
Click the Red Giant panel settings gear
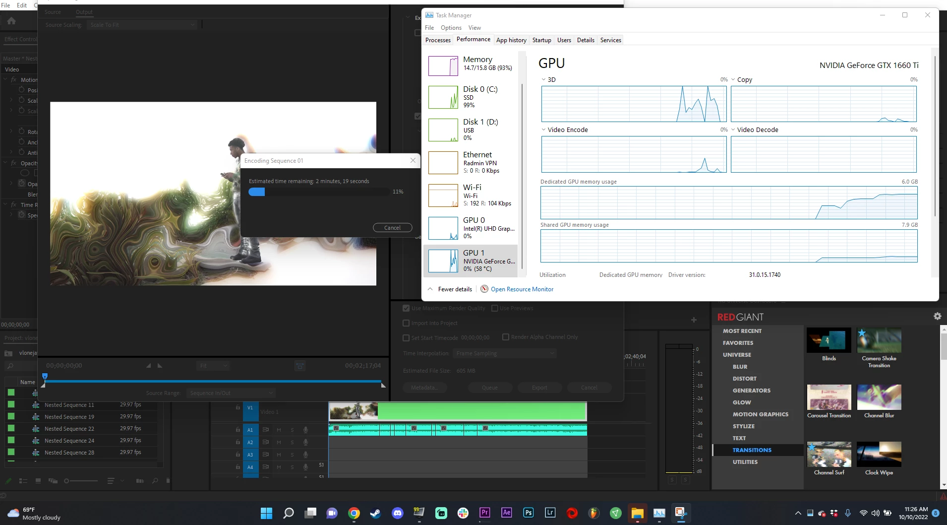pyautogui.click(x=937, y=316)
